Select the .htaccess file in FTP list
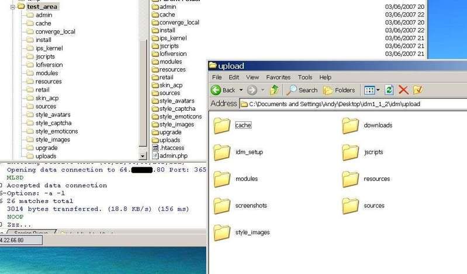Viewport: 467px width, 274px height. 168,148
